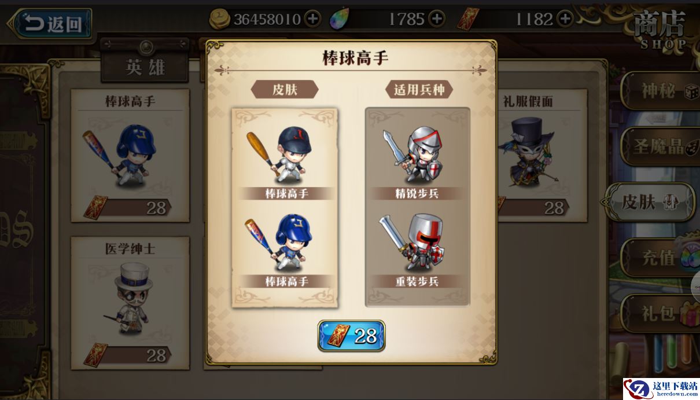Click the rainbow gem currency icon

[x=340, y=20]
